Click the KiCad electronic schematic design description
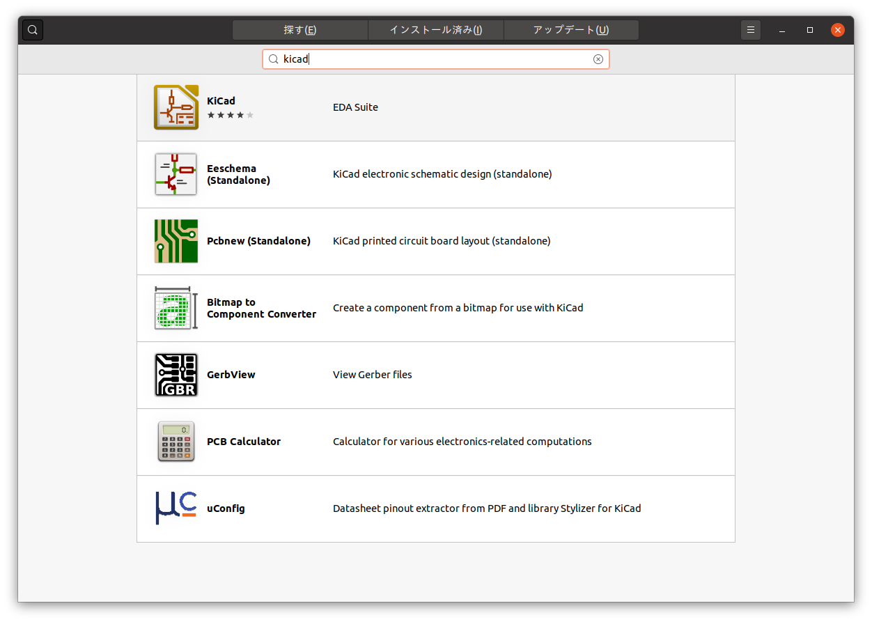872x622 pixels. click(x=442, y=174)
